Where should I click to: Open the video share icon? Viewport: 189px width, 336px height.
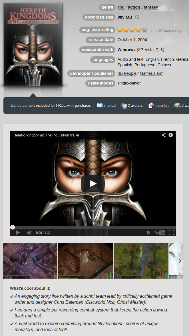pyautogui.click(x=164, y=135)
